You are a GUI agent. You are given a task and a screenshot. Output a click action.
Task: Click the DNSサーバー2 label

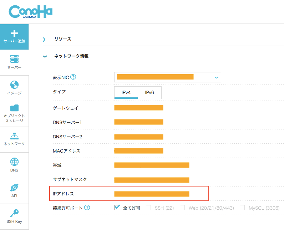[x=67, y=137]
